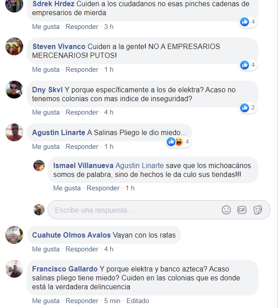Image resolution: width=278 pixels, height=308 pixels.
Task: Open emoji picker in reply box
Action: click(x=226, y=210)
